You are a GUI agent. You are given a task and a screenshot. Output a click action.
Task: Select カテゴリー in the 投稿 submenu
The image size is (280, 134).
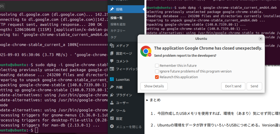point(118,31)
